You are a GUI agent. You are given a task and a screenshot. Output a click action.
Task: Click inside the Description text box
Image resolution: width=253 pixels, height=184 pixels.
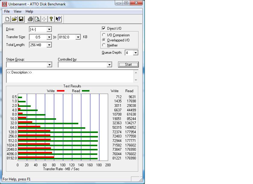pos(70,76)
